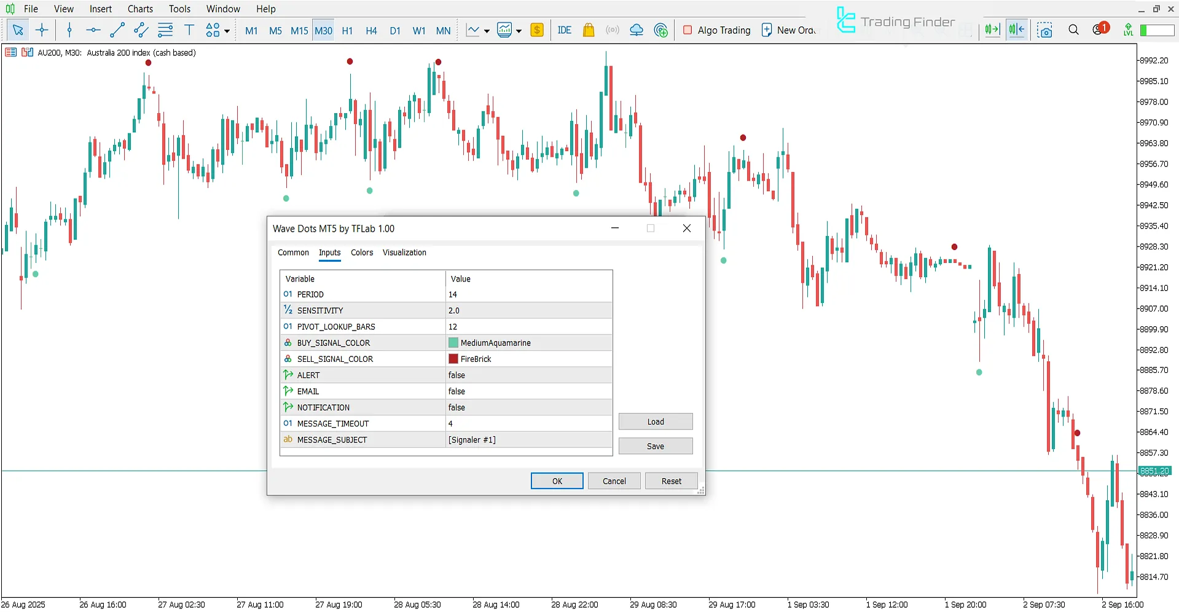Enable the NOTIFICATION option
The width and height of the screenshot is (1179, 612).
coord(527,407)
